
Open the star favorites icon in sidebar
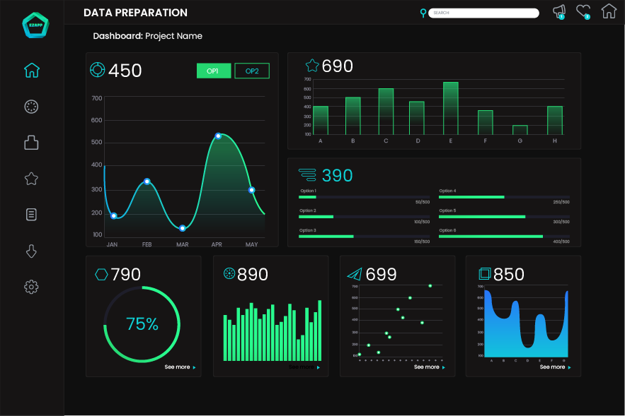(x=31, y=179)
